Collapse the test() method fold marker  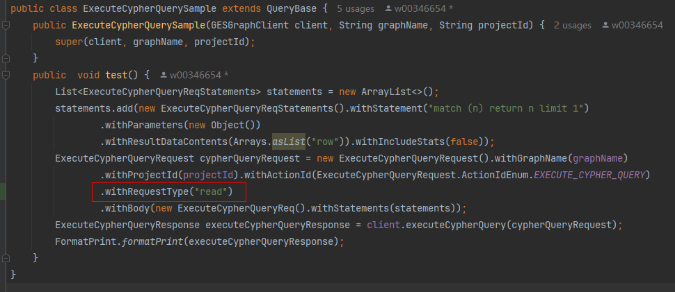tap(6, 76)
